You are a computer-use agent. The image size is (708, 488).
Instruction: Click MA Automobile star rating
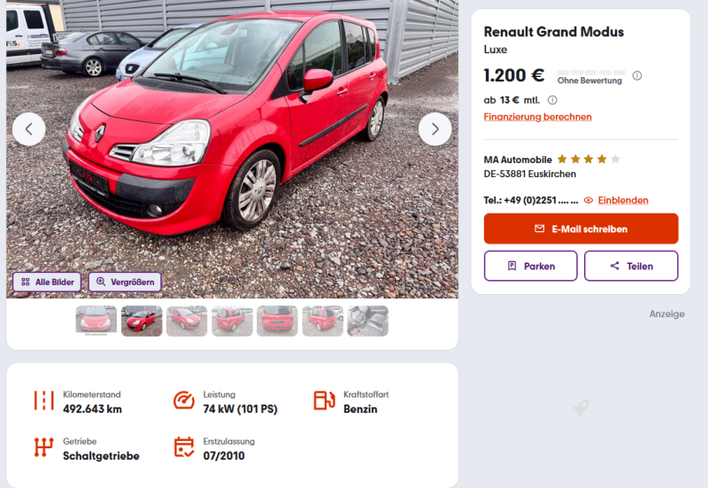589,159
